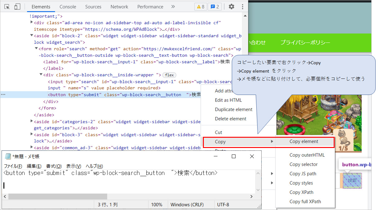
Task: Click the flex badge on the div
Action: (x=169, y=75)
